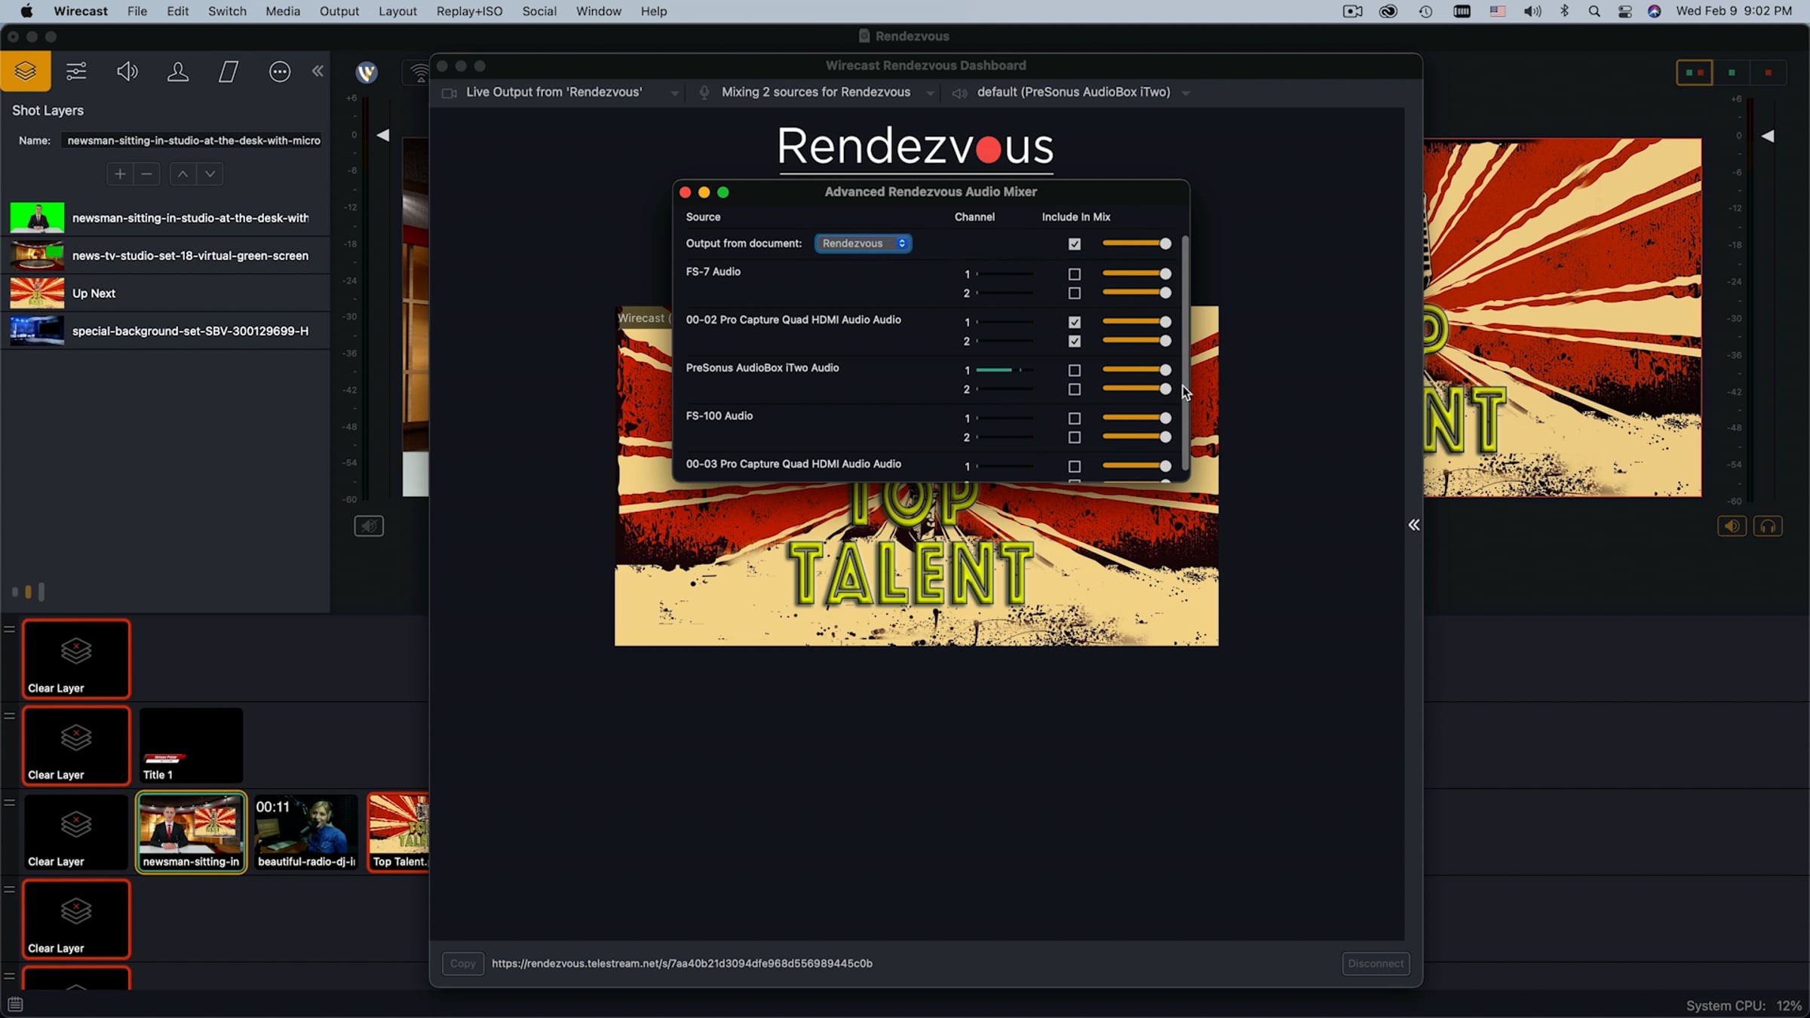Check PreSonus AudioBox iTwo channel 2 box
Image resolution: width=1810 pixels, height=1018 pixels.
click(x=1075, y=390)
